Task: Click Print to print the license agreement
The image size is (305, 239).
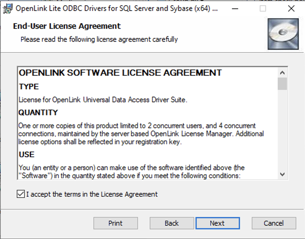Action: point(115,223)
